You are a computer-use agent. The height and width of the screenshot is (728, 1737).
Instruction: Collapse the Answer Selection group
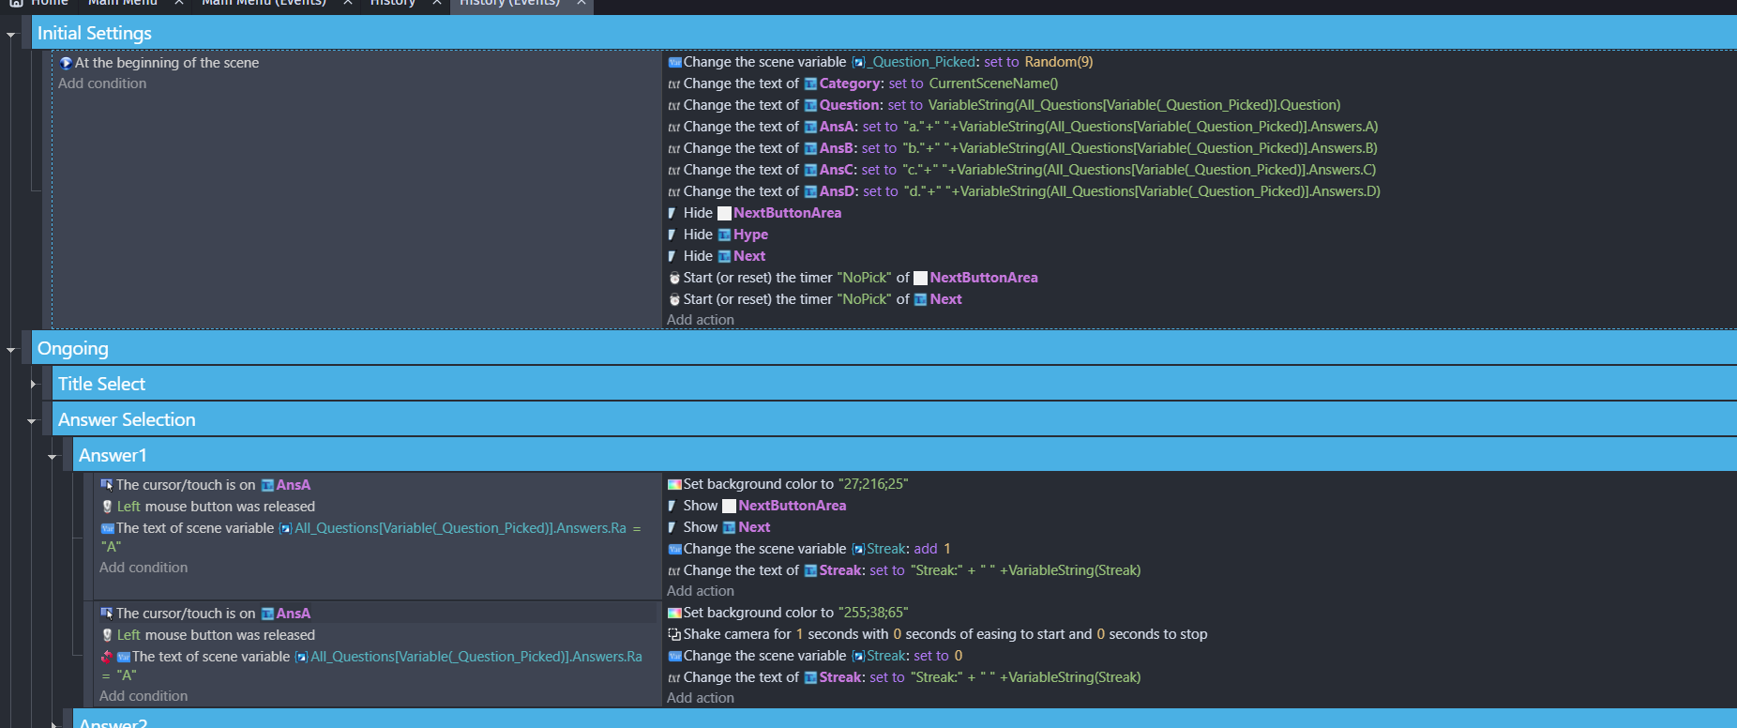click(x=32, y=421)
